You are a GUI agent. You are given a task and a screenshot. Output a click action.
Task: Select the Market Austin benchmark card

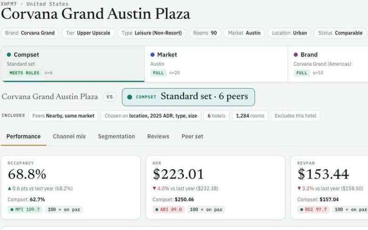tap(216, 64)
